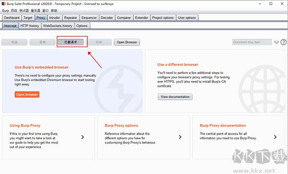288x174 pixels.
Task: Click the 丢弃 drop button
Action: point(43,42)
